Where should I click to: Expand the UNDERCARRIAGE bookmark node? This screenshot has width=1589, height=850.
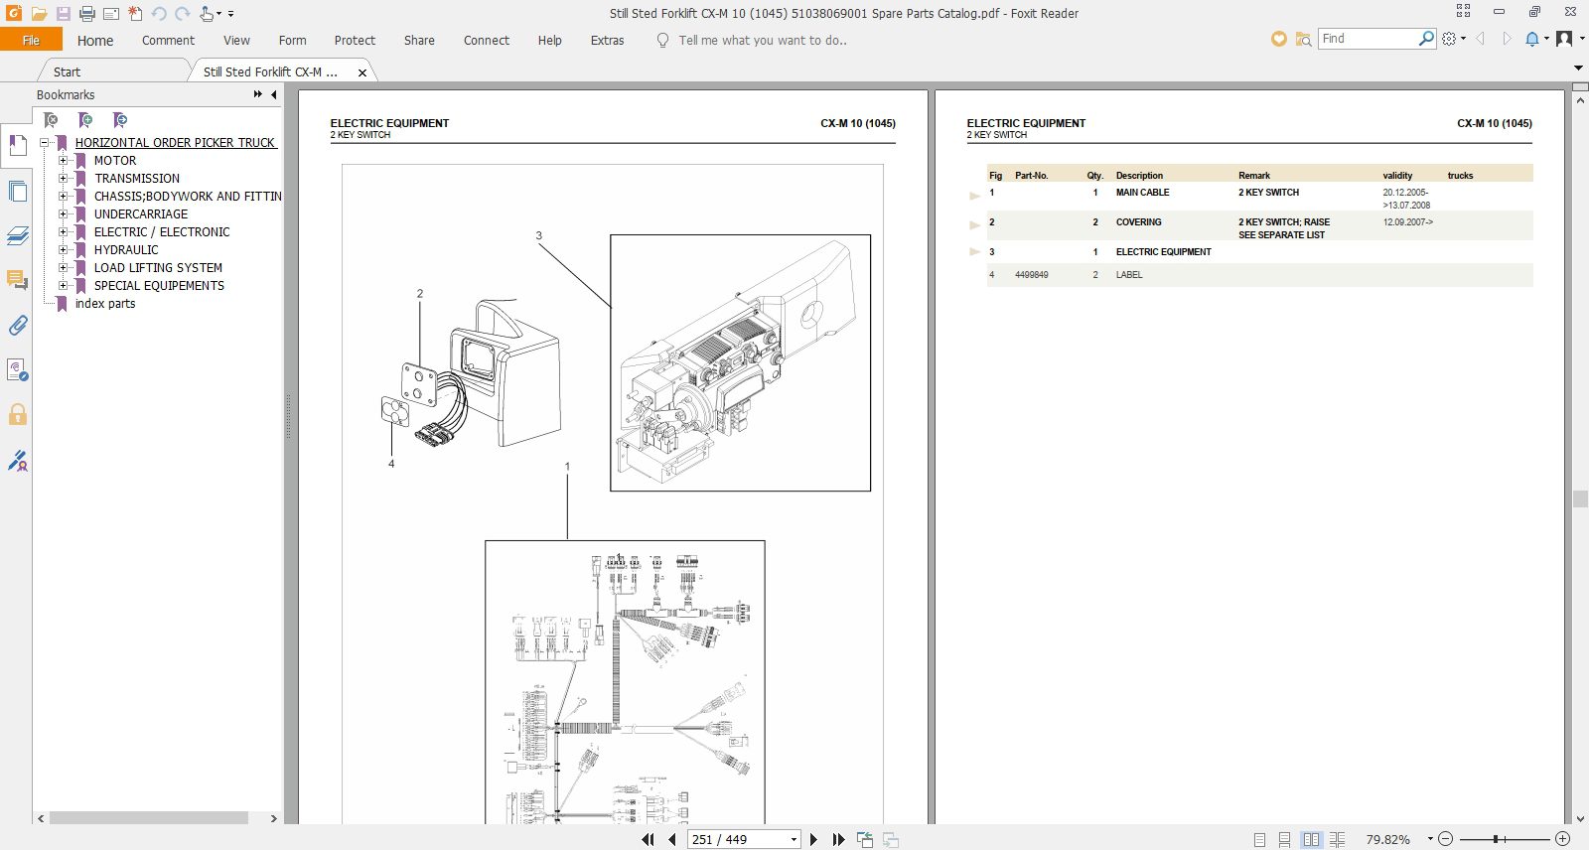coord(63,214)
